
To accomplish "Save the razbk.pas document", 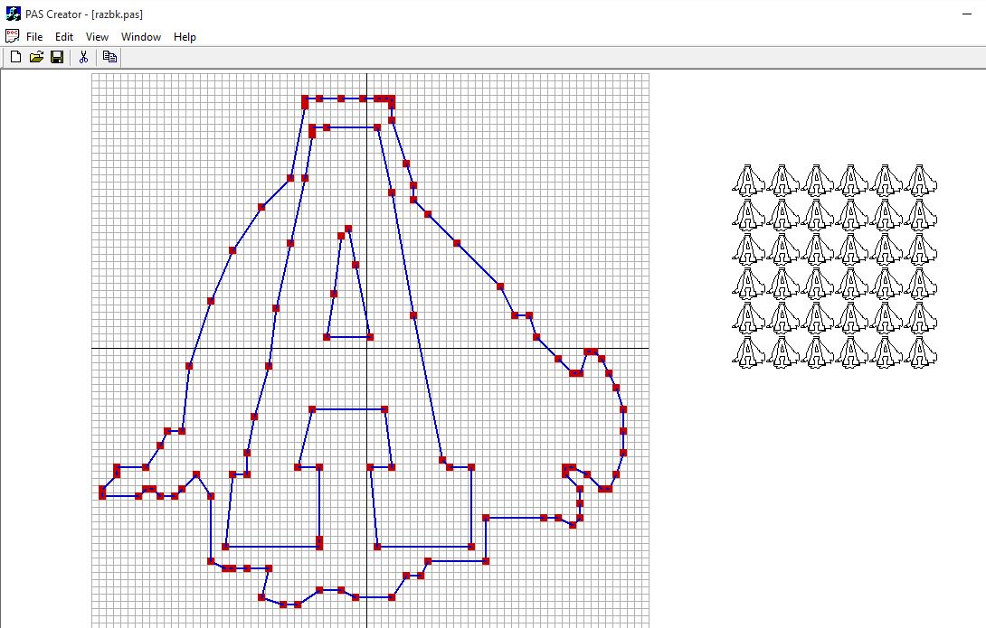I will point(56,56).
